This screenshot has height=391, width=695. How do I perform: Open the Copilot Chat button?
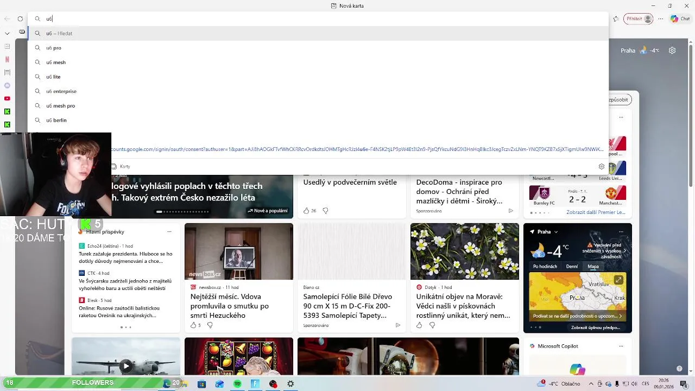point(680,18)
